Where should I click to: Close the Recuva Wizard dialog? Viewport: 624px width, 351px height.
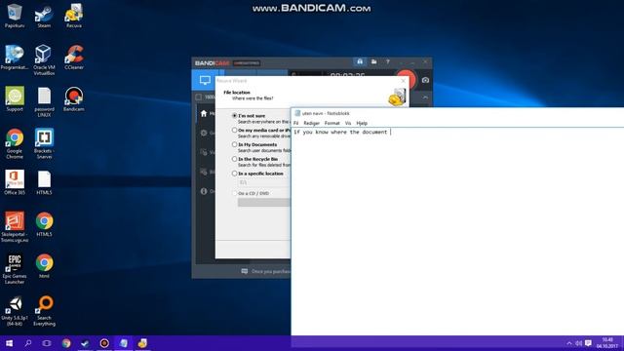coord(404,80)
